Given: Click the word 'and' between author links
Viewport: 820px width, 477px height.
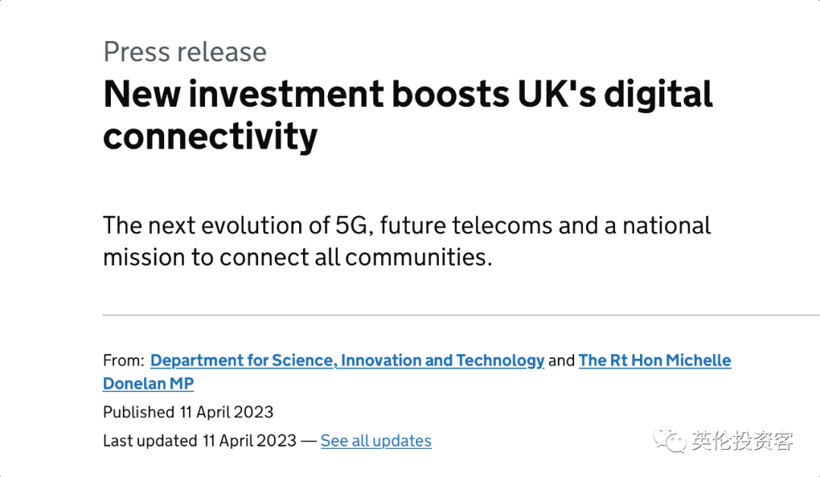Looking at the screenshot, I should click(x=562, y=360).
